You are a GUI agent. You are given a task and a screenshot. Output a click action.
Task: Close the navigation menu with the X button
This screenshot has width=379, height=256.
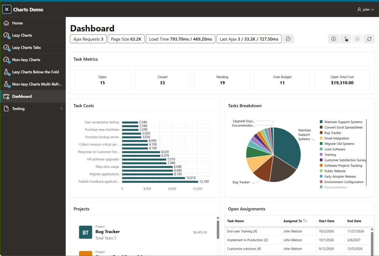[x=7, y=9]
